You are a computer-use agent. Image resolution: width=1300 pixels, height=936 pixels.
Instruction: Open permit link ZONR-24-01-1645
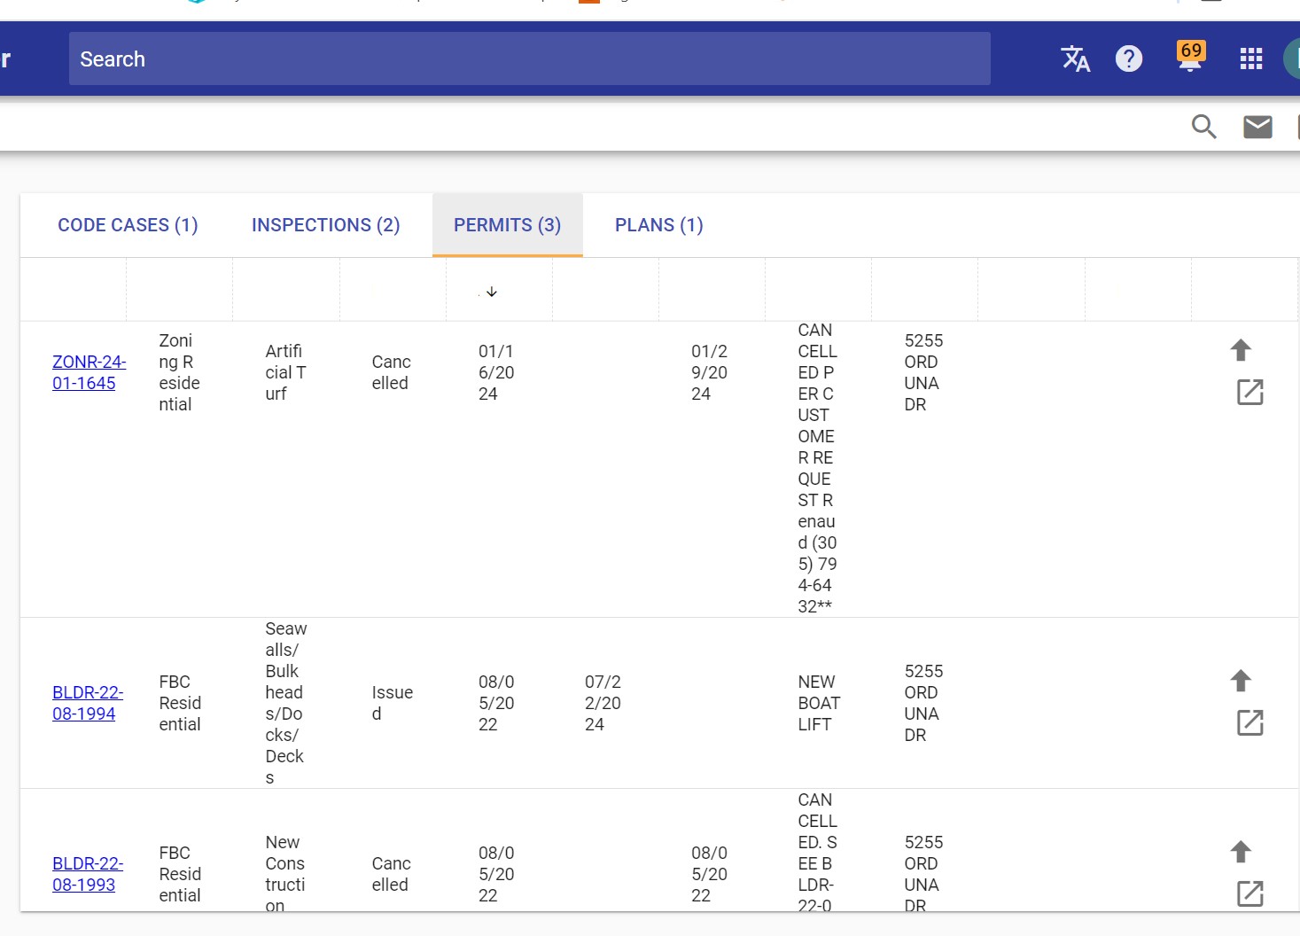point(88,372)
